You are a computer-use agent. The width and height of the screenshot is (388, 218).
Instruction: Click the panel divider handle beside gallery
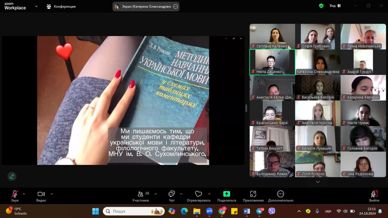pos(246,108)
